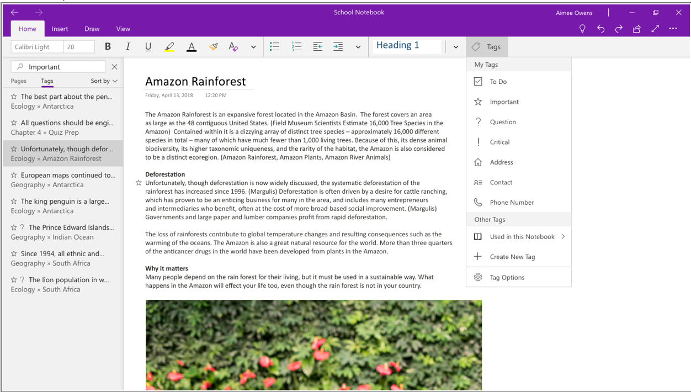Apply a numbered list
This screenshot has width=691, height=392.
tap(296, 46)
